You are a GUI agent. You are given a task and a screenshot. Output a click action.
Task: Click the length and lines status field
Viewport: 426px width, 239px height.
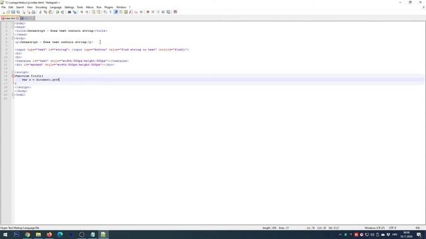pos(276,228)
